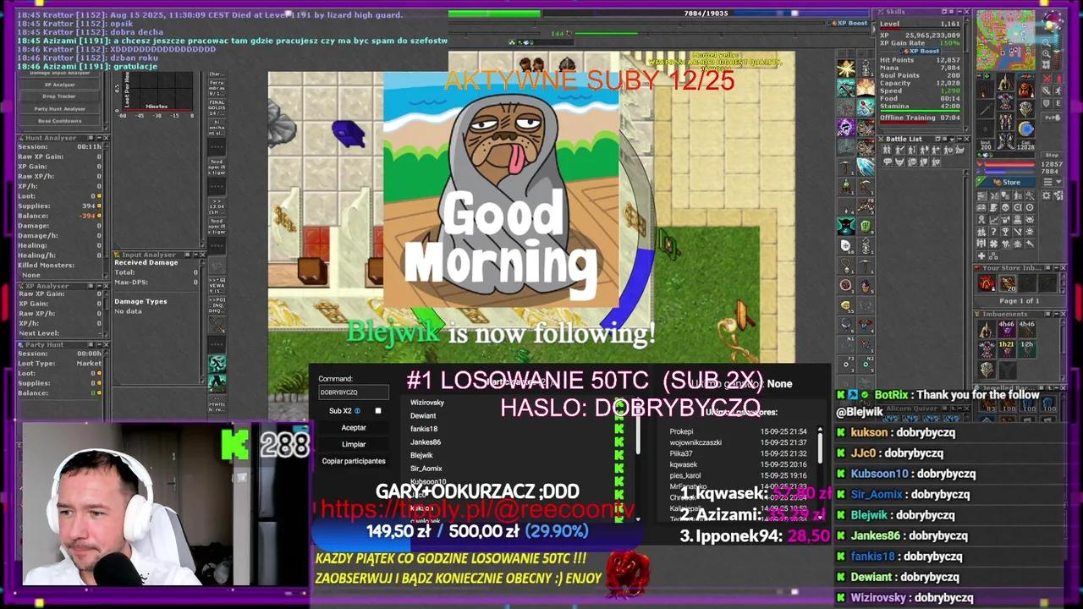Image resolution: width=1083 pixels, height=609 pixels.
Task: Close the Party Hunt panel
Action: (x=106, y=345)
